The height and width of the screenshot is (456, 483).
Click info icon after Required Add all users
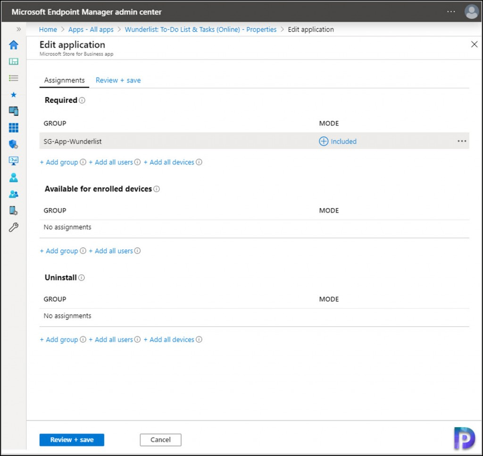[137, 162]
